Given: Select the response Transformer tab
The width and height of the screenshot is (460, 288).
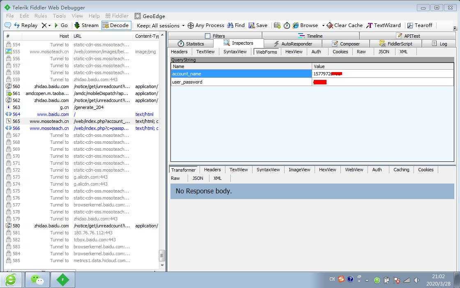Looking at the screenshot, I should pyautogui.click(x=183, y=170).
